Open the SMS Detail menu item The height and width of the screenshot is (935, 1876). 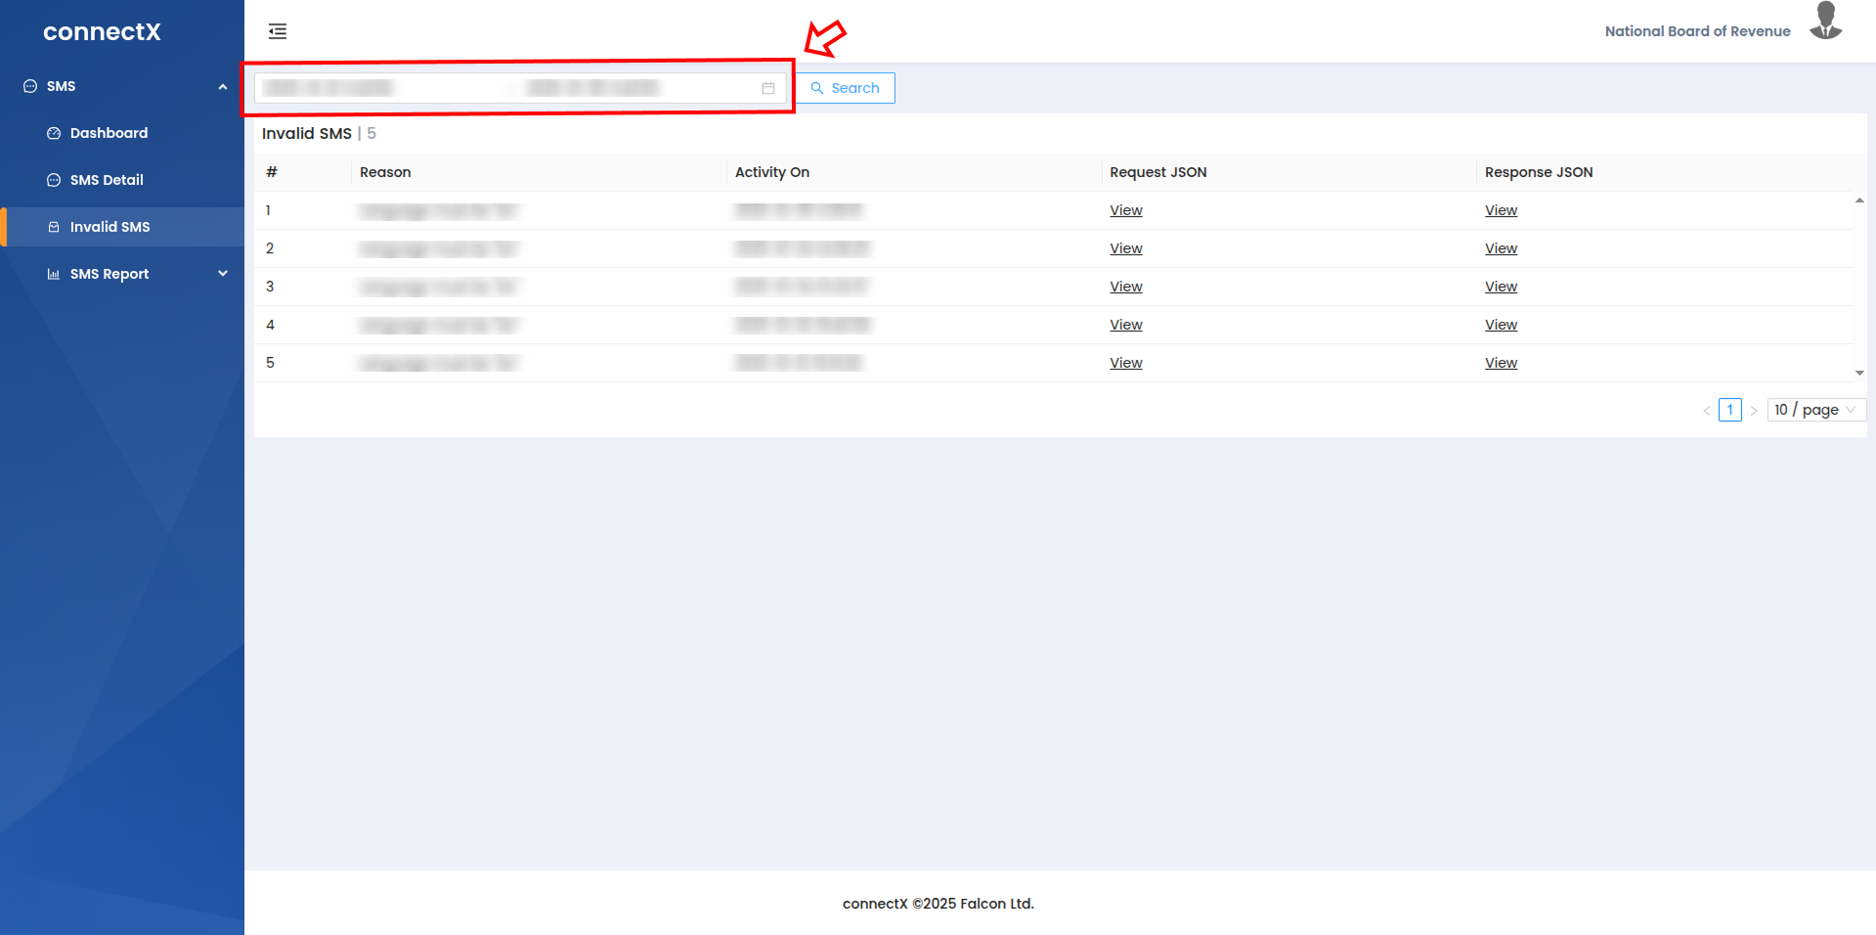click(107, 180)
